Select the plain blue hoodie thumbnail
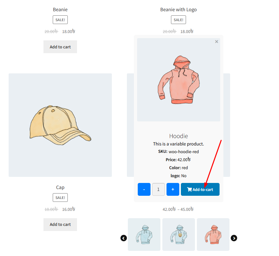The height and width of the screenshot is (256, 279). (x=144, y=235)
